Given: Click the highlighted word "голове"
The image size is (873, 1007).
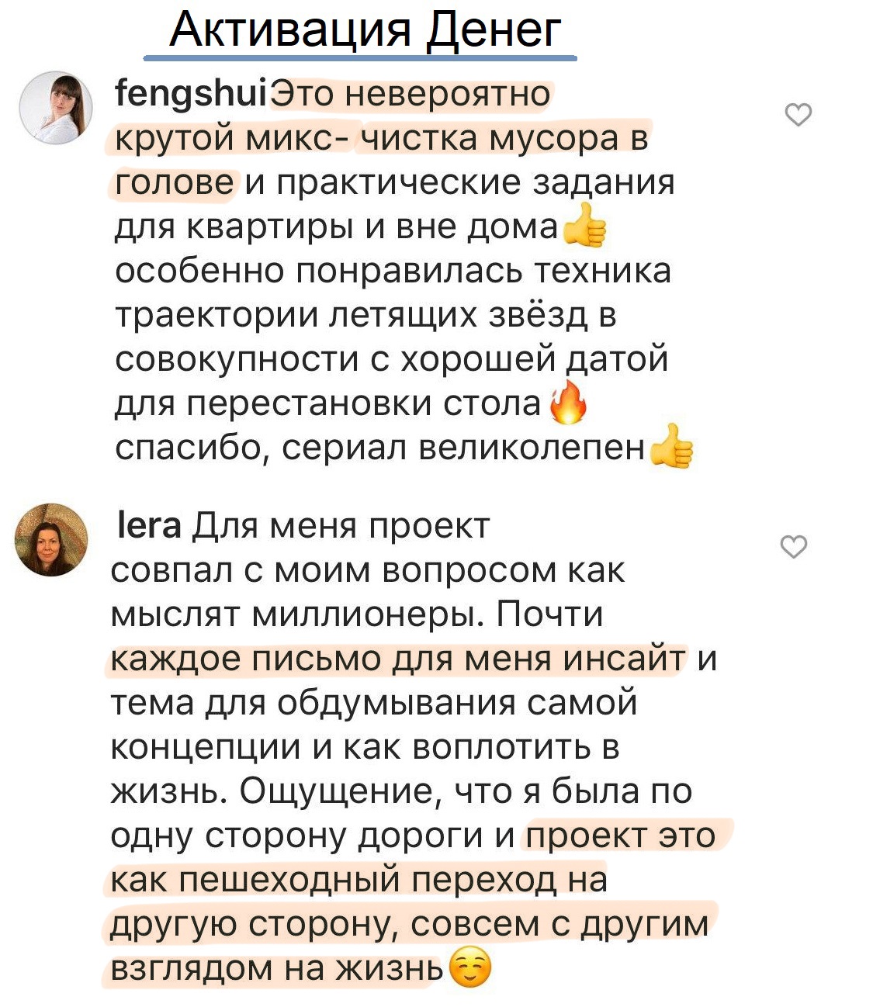Looking at the screenshot, I should point(175,183).
